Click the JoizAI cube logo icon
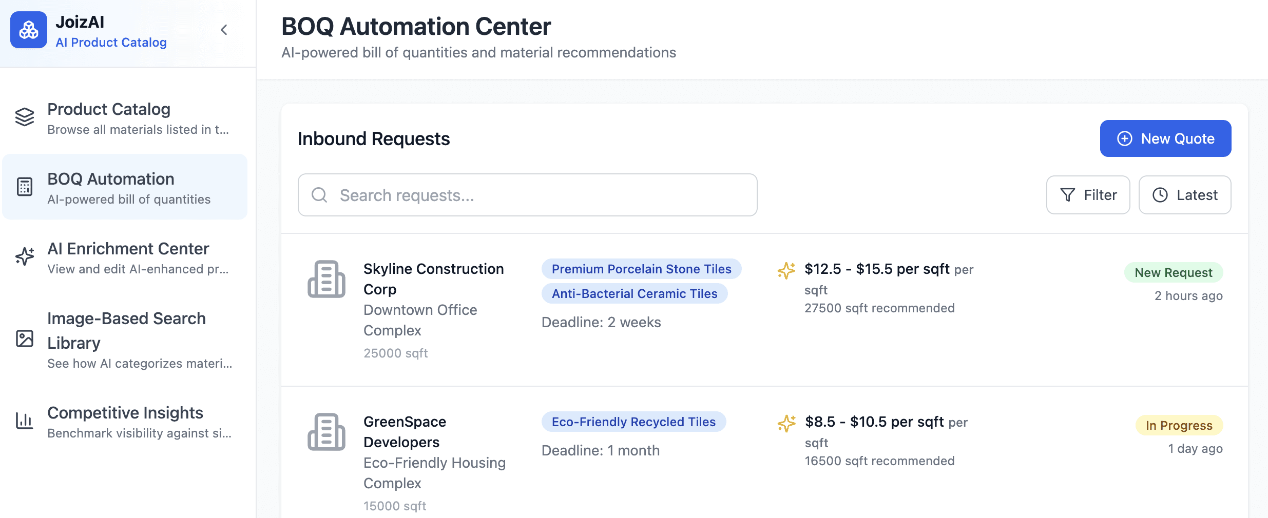The width and height of the screenshot is (1268, 518). click(29, 30)
